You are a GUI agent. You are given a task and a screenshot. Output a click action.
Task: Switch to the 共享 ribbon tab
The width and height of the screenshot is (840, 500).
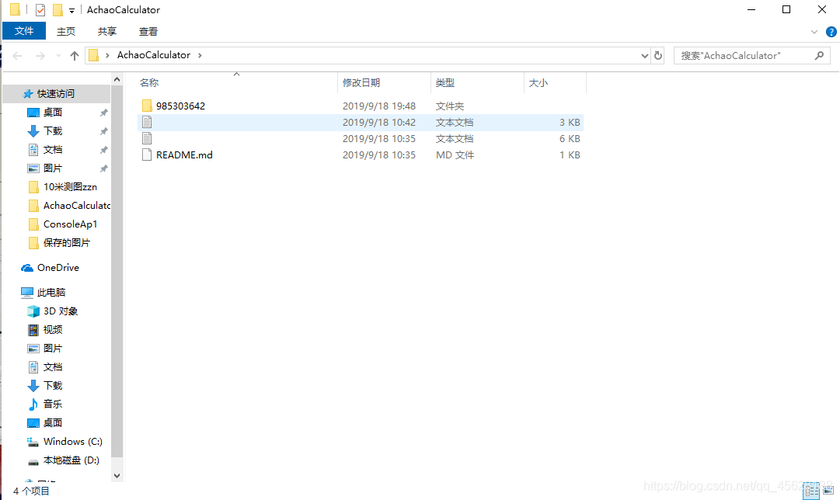[107, 32]
